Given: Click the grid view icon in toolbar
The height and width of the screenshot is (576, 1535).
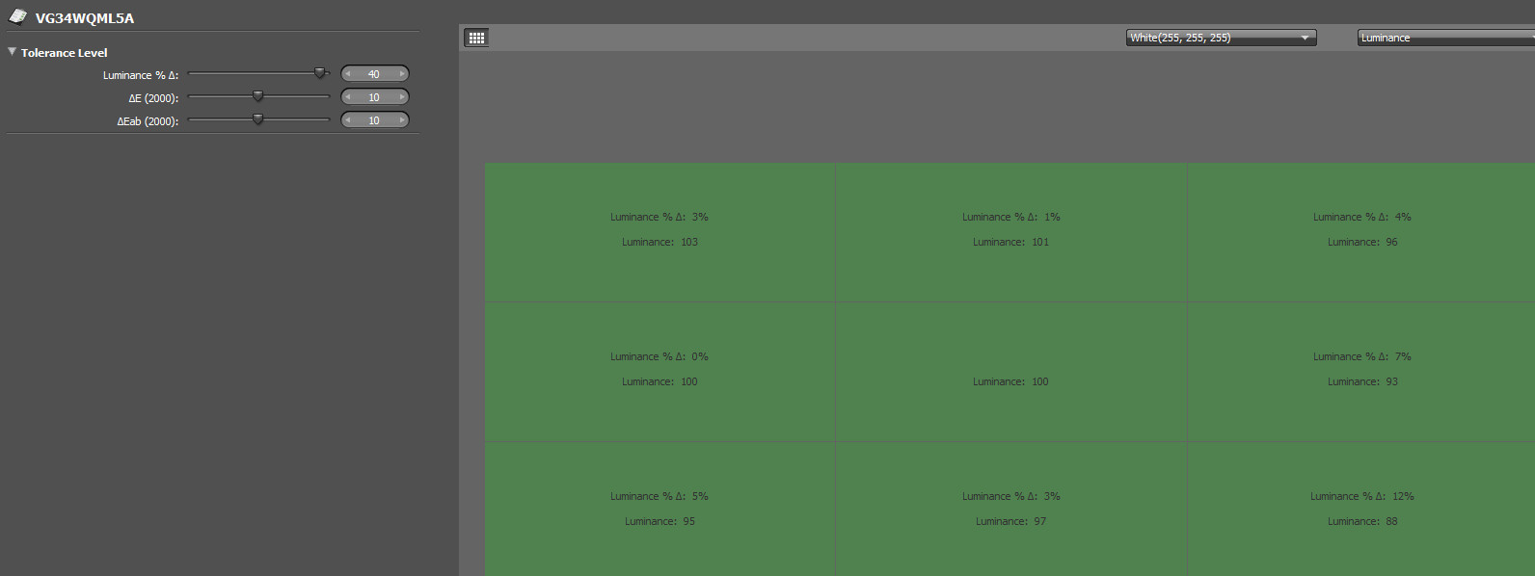Looking at the screenshot, I should point(476,38).
